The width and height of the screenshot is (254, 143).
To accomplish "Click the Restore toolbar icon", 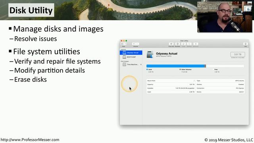I will click(x=189, y=44).
